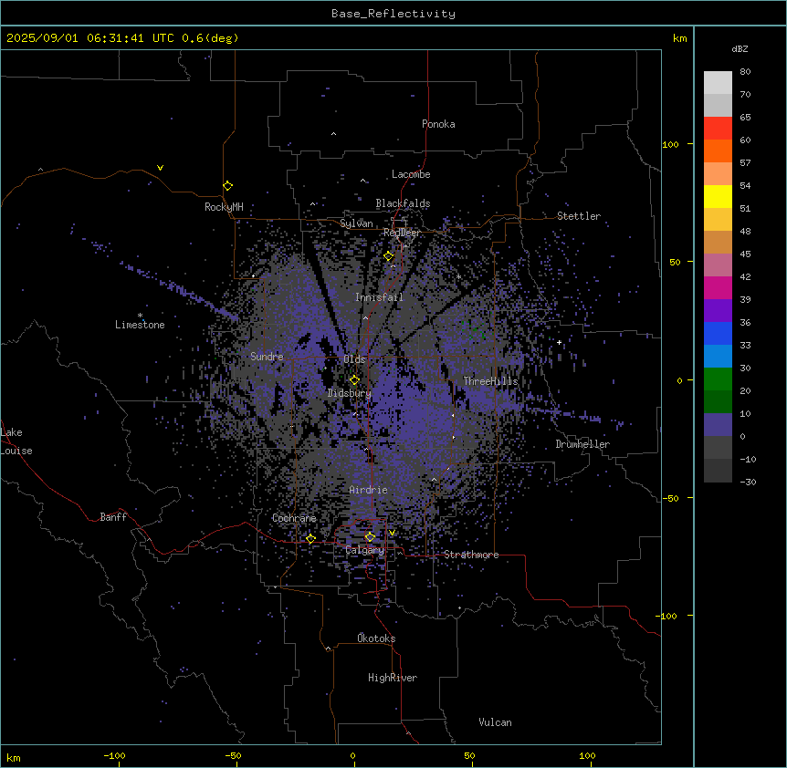The width and height of the screenshot is (787, 768).
Task: Click the Sylvan map label
Action: pyautogui.click(x=356, y=223)
